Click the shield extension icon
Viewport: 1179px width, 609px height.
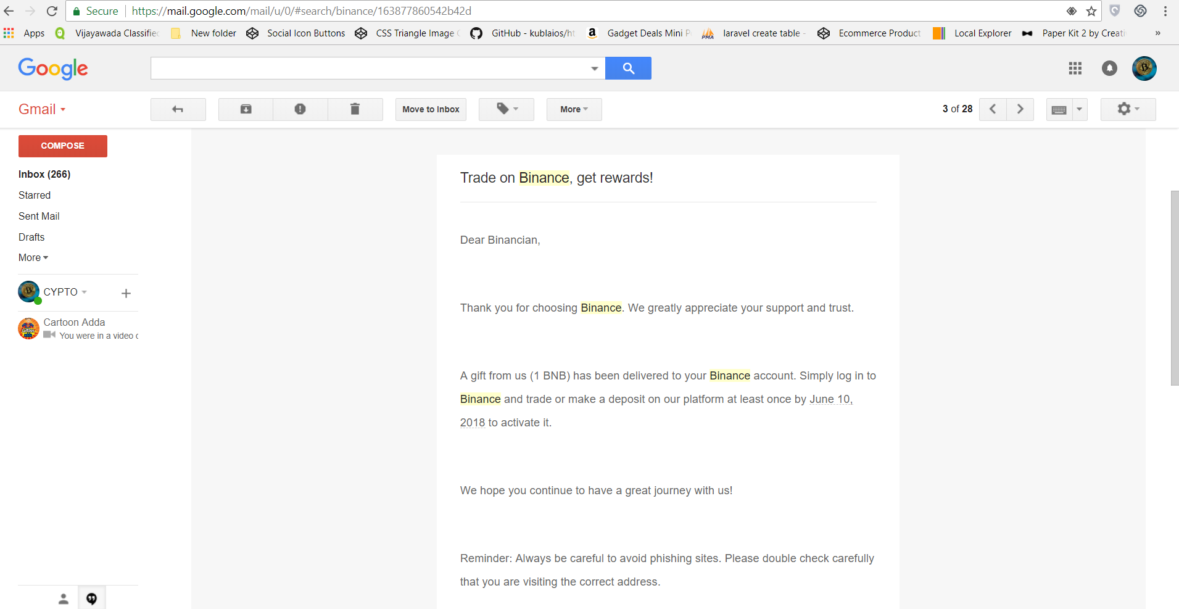1115,11
